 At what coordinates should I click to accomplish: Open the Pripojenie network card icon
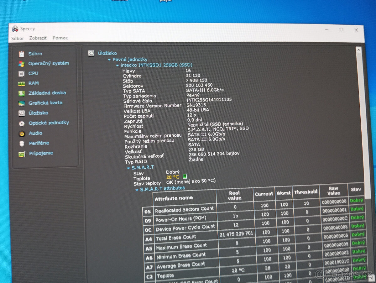point(22,154)
